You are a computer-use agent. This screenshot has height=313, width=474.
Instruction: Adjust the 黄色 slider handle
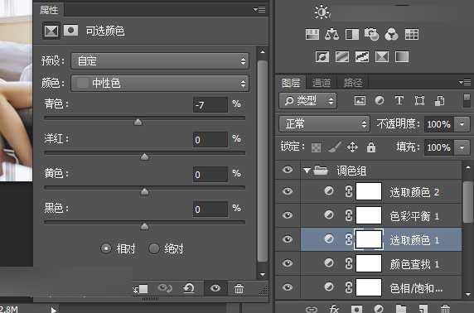pos(145,191)
